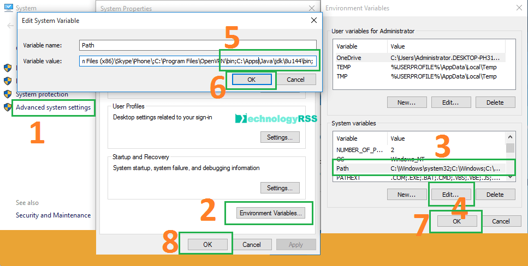Click Edit... under System variables
The image size is (528, 266).
tap(450, 194)
